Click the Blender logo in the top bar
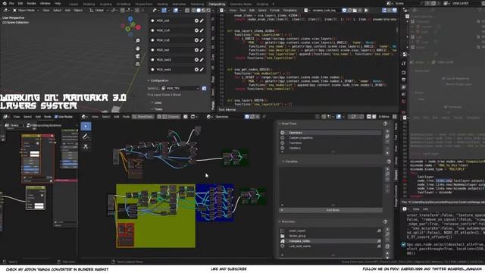 click(5, 3)
